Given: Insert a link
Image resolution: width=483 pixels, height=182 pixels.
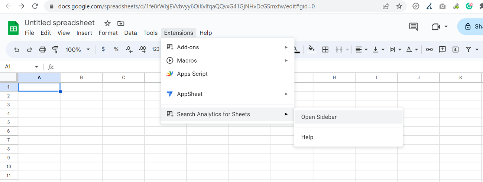Looking at the screenshot, I should coord(429,49).
